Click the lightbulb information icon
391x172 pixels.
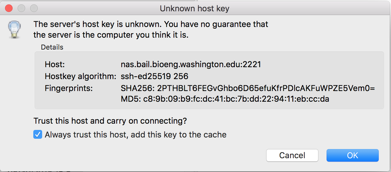(14, 30)
